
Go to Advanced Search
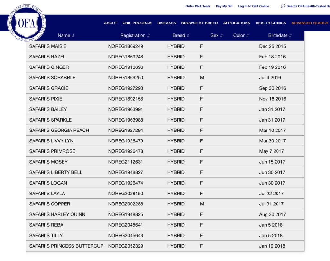310,23
